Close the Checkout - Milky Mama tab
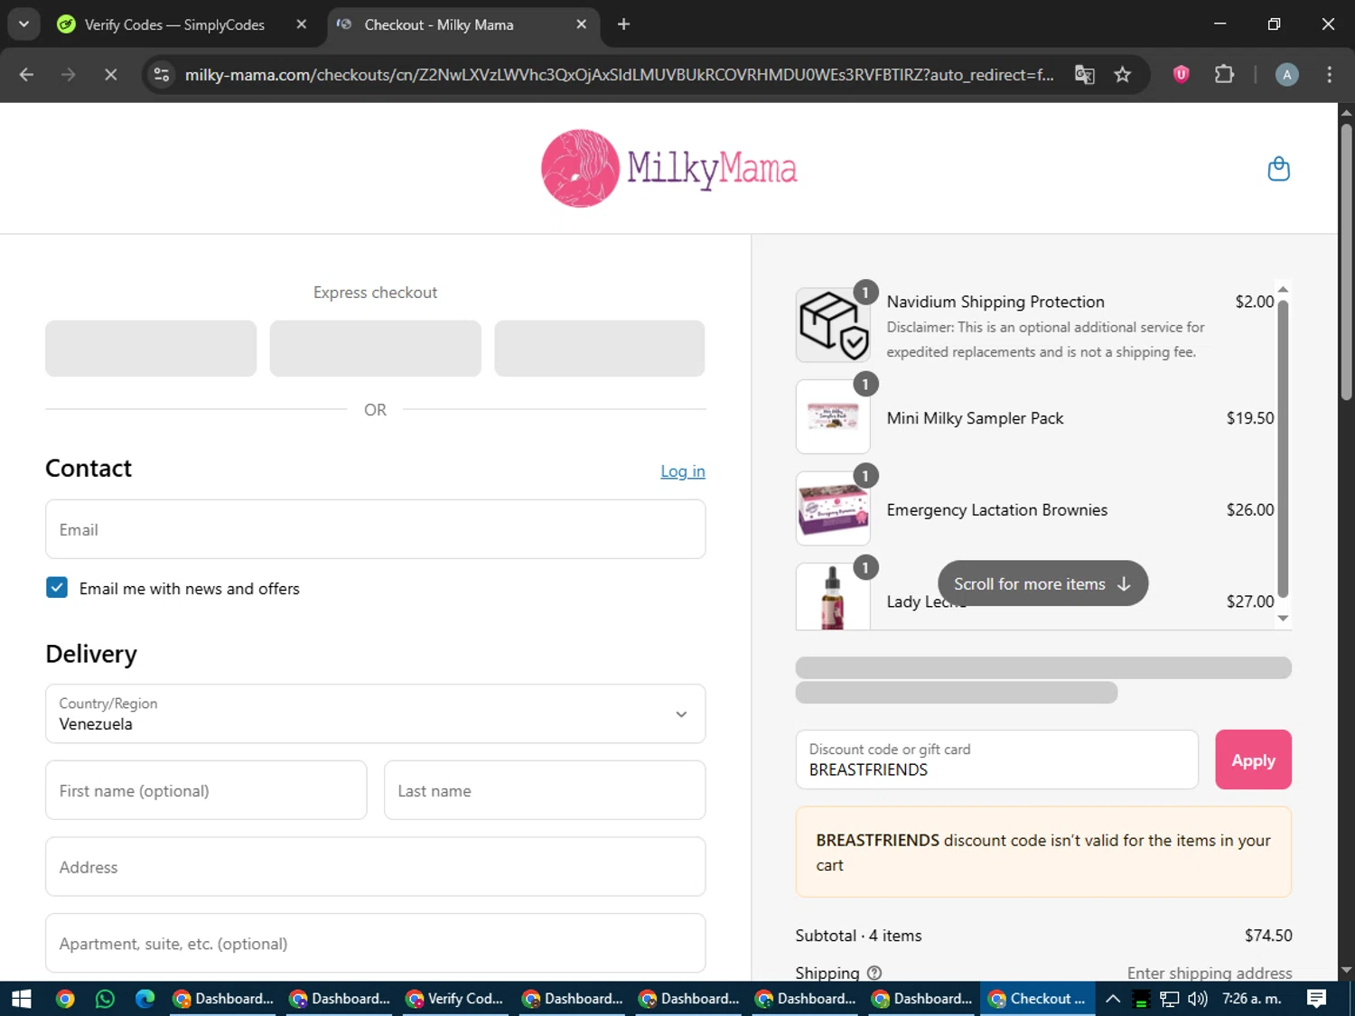 click(x=581, y=24)
